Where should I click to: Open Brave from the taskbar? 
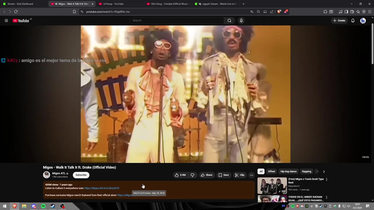point(14,206)
